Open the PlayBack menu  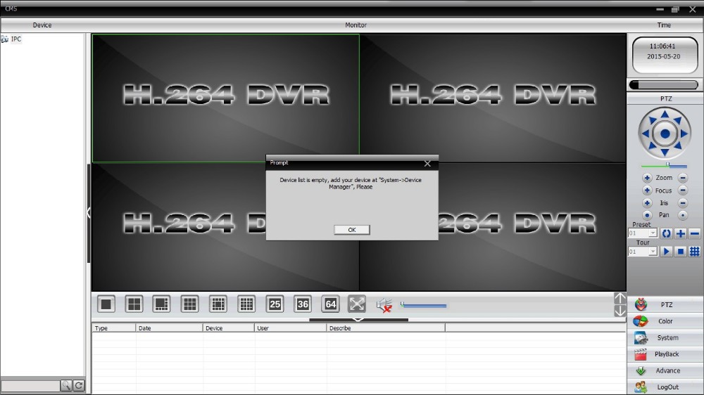tap(665, 354)
